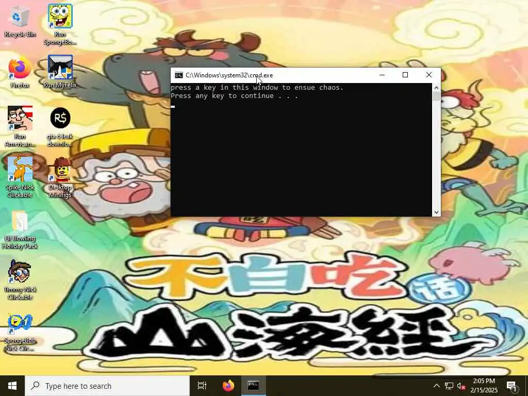
Task: Click the taskbar search box
Action: tap(107, 386)
